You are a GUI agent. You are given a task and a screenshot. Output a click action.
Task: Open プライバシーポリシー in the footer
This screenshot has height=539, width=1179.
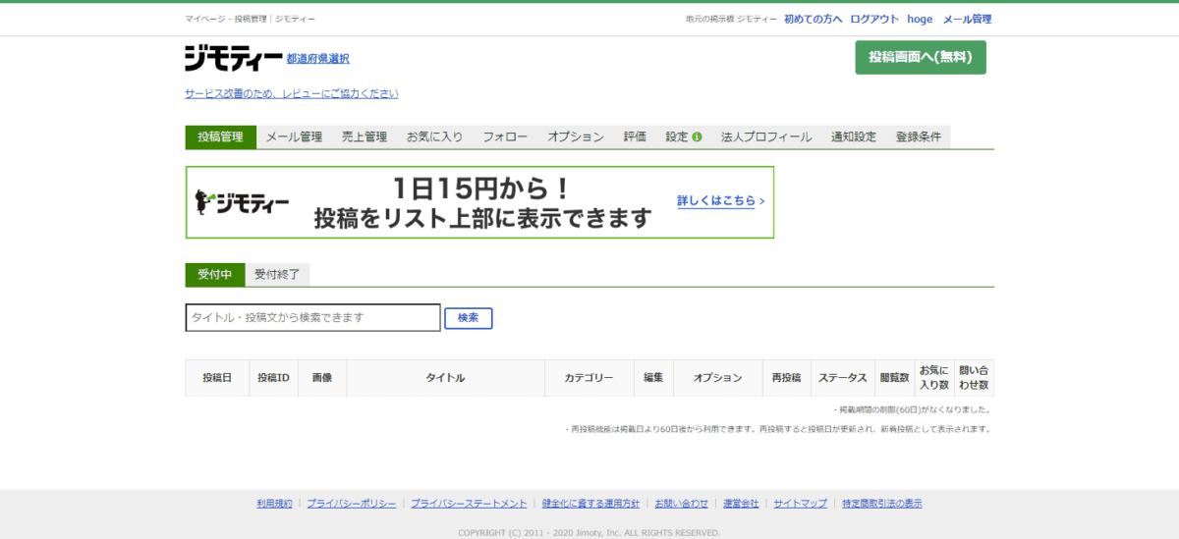pyautogui.click(x=351, y=504)
